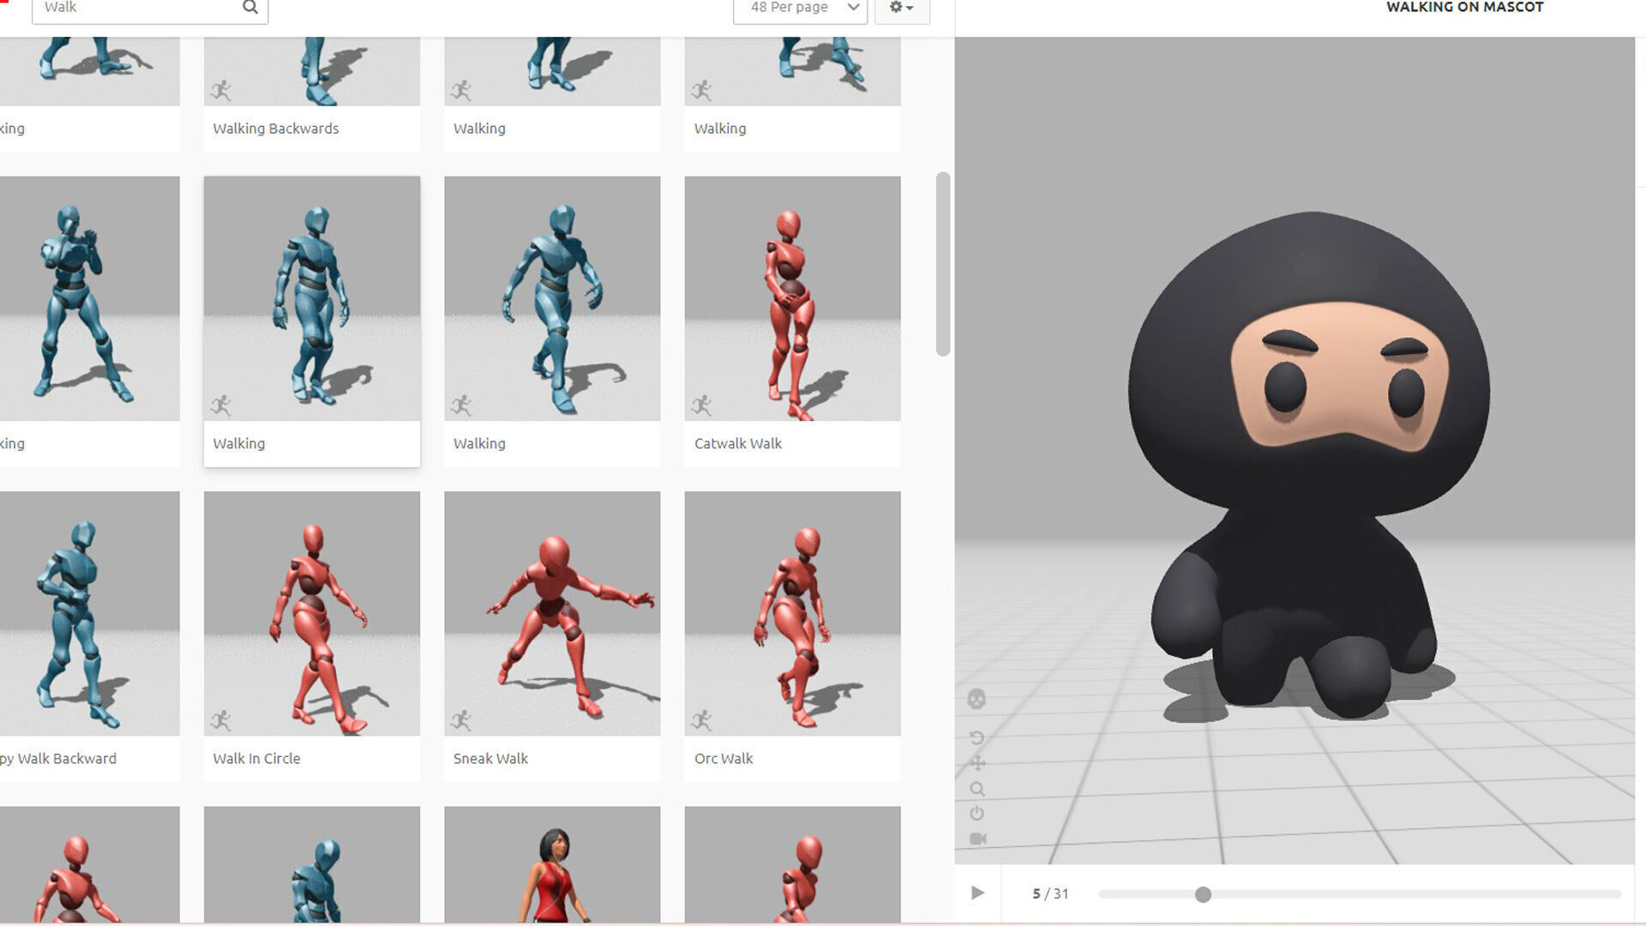Click the Orc Walk label

click(724, 759)
